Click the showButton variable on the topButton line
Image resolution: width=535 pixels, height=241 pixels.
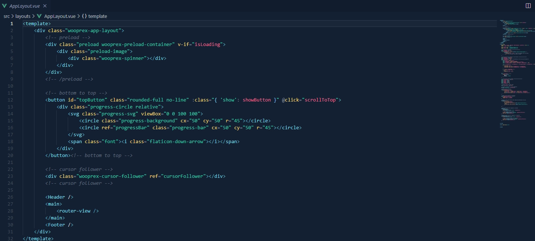point(257,100)
